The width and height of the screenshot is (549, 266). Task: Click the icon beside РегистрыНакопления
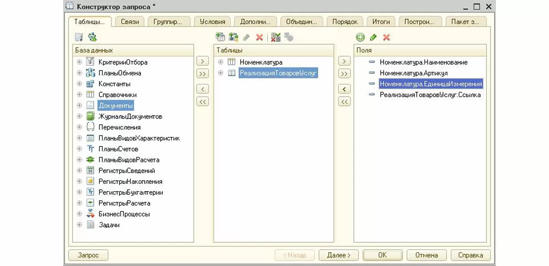pos(90,182)
